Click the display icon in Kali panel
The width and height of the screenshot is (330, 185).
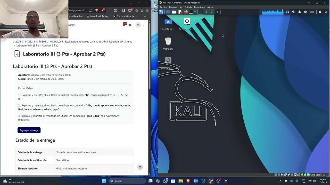click(287, 12)
